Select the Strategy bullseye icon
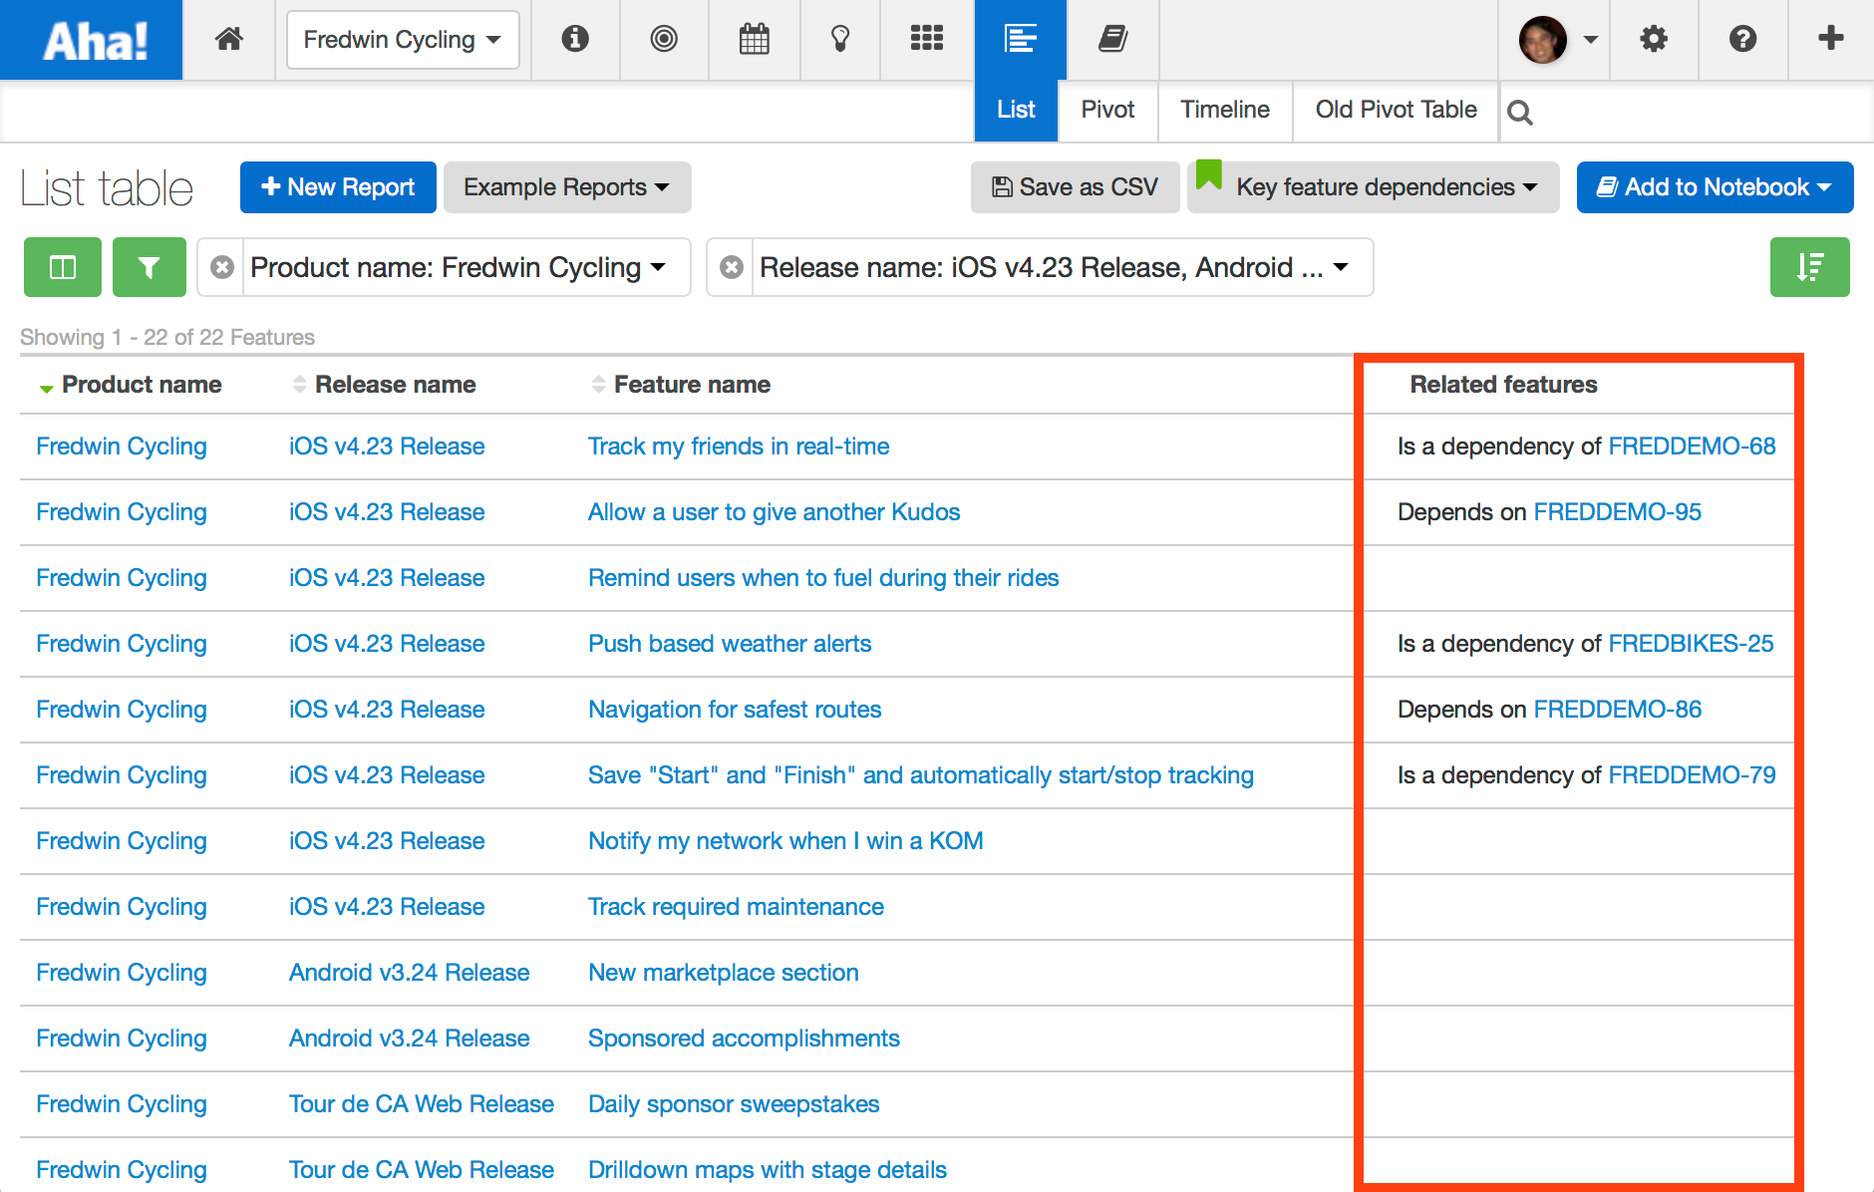Viewport: 1874px width, 1192px height. [664, 39]
